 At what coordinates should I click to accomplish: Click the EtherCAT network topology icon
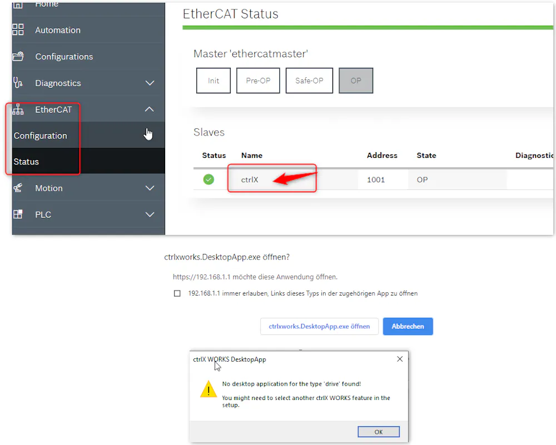(18, 109)
